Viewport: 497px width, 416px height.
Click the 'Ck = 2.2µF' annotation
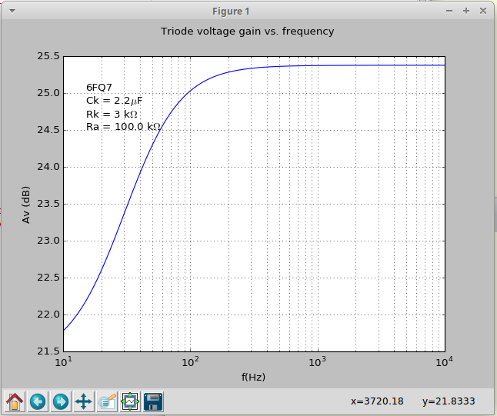[115, 101]
